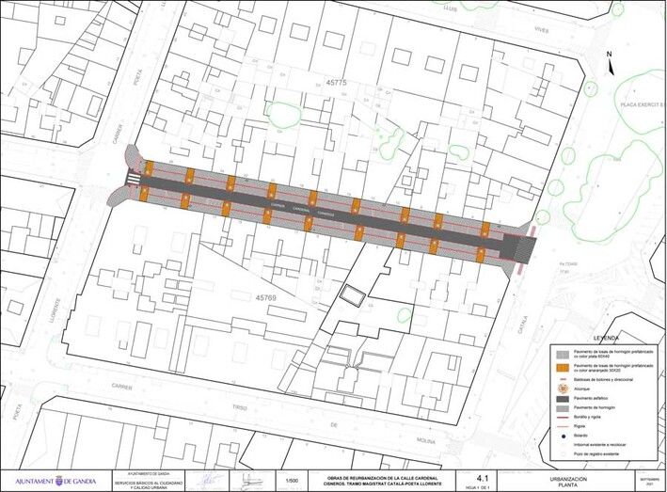The image size is (667, 492).
Task: Click the small double-outlined rectangle south of the street
Action: [x=352, y=295]
